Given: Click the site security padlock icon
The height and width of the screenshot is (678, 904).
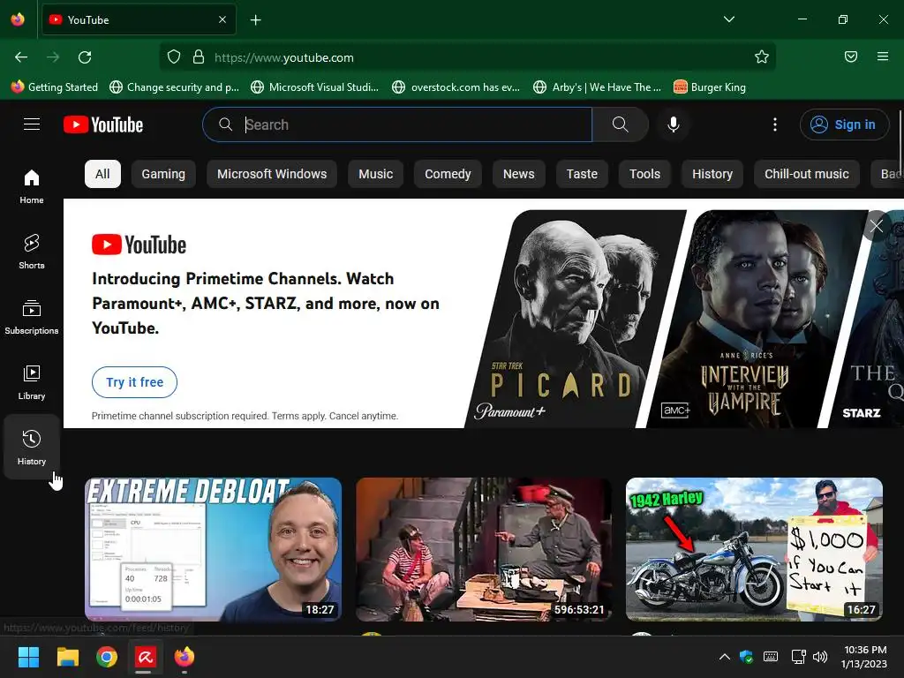Looking at the screenshot, I should point(199,57).
